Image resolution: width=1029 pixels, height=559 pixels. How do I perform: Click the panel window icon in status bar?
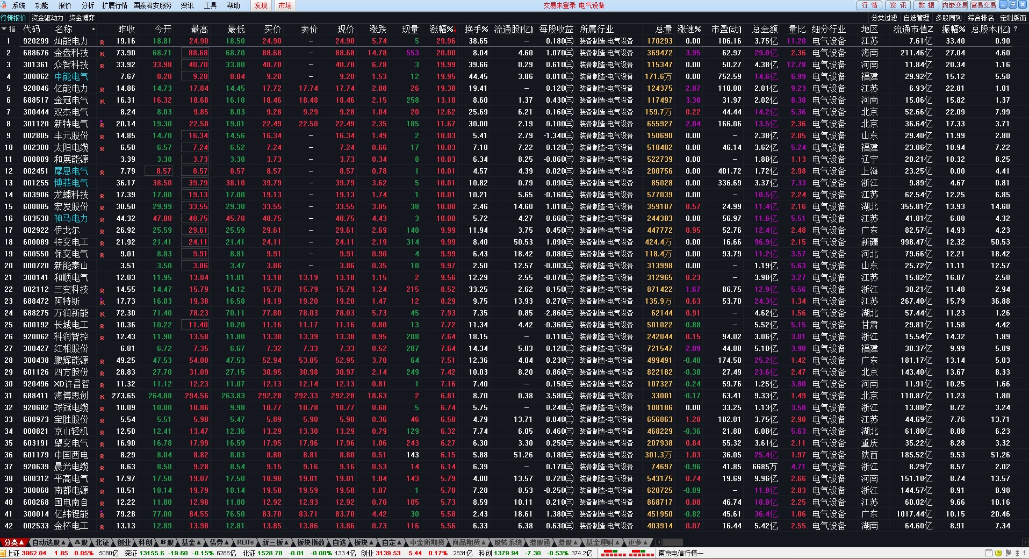click(x=989, y=553)
